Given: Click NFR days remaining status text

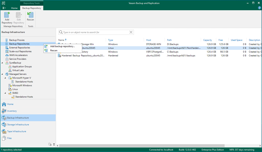Looking at the screenshot, I should (x=242, y=150).
